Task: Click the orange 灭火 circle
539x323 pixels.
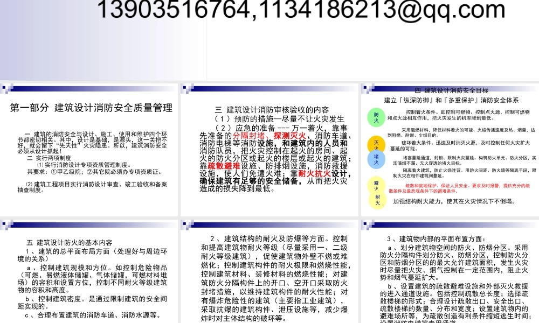Action: (376, 144)
